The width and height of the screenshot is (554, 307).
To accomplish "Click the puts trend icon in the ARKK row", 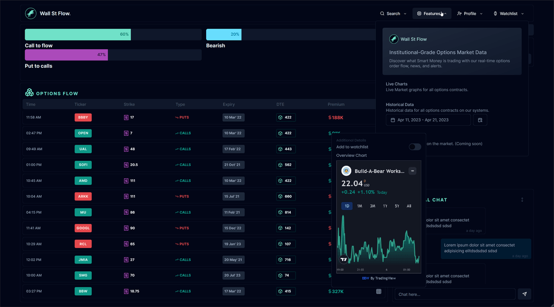I will (176, 196).
